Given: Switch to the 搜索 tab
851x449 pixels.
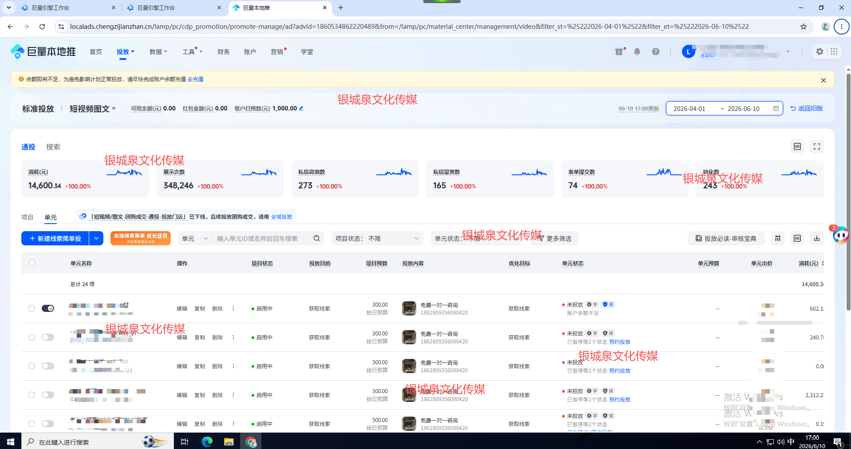Looking at the screenshot, I should click(53, 147).
